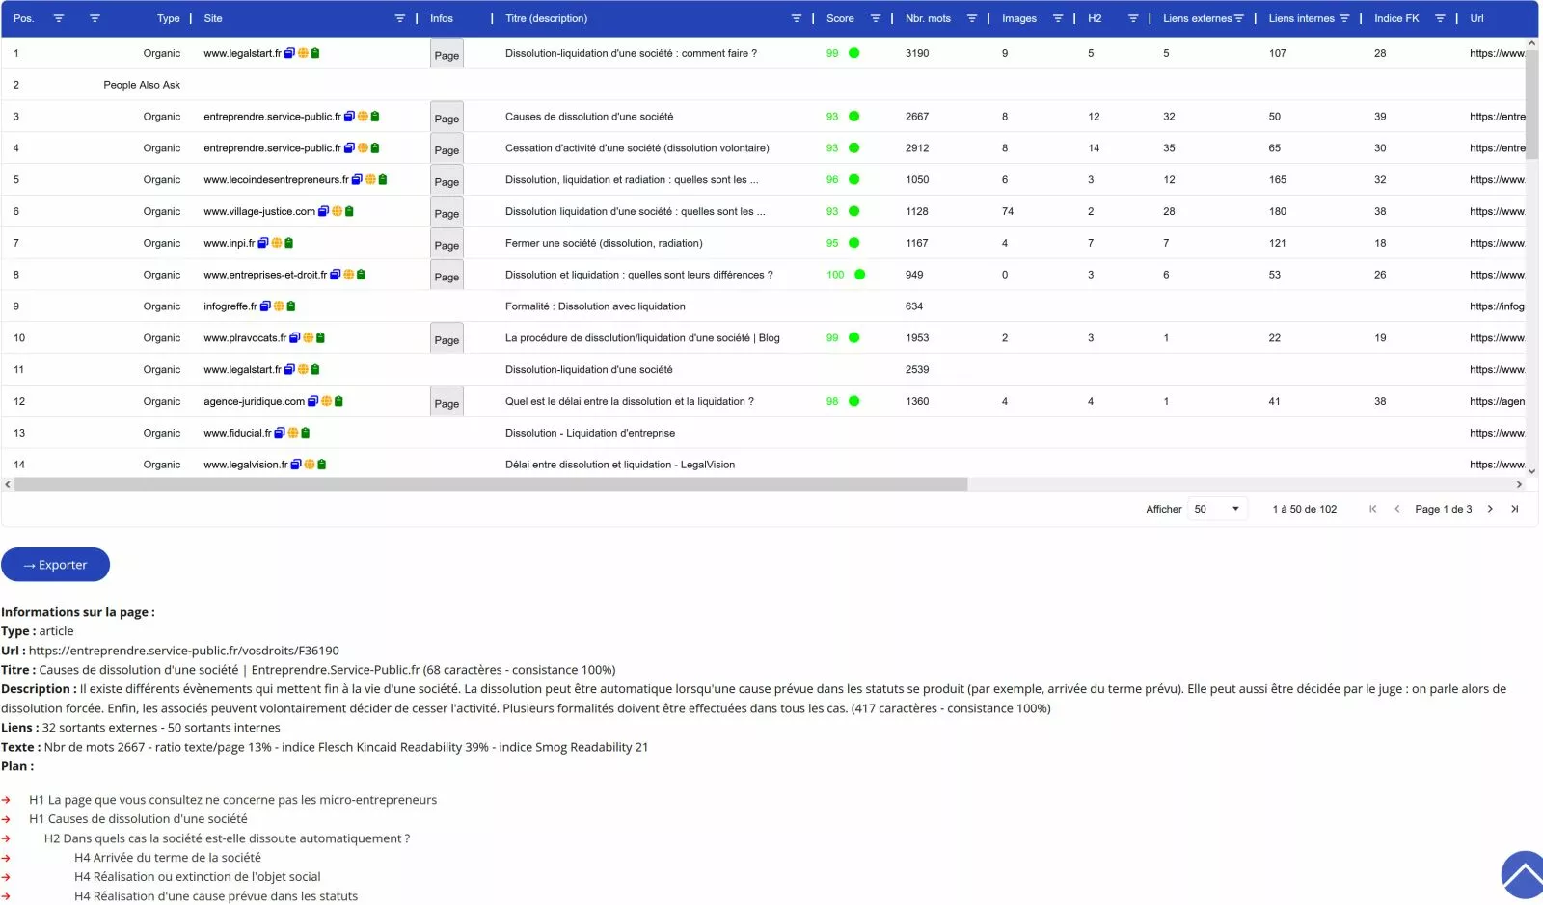Click the orange globe icon beside www.inpi.fr
The width and height of the screenshot is (1543, 905).
click(x=277, y=243)
